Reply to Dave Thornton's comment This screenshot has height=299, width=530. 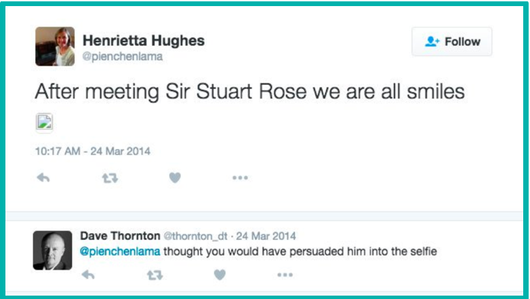click(87, 275)
